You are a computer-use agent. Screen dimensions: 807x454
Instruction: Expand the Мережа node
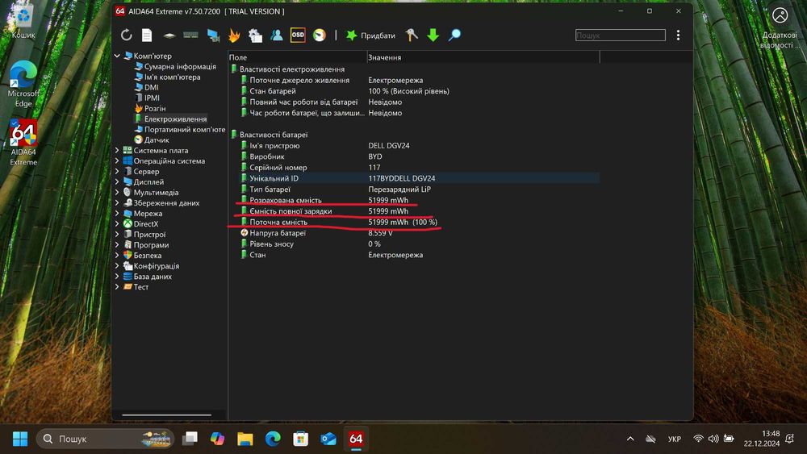pyautogui.click(x=117, y=214)
